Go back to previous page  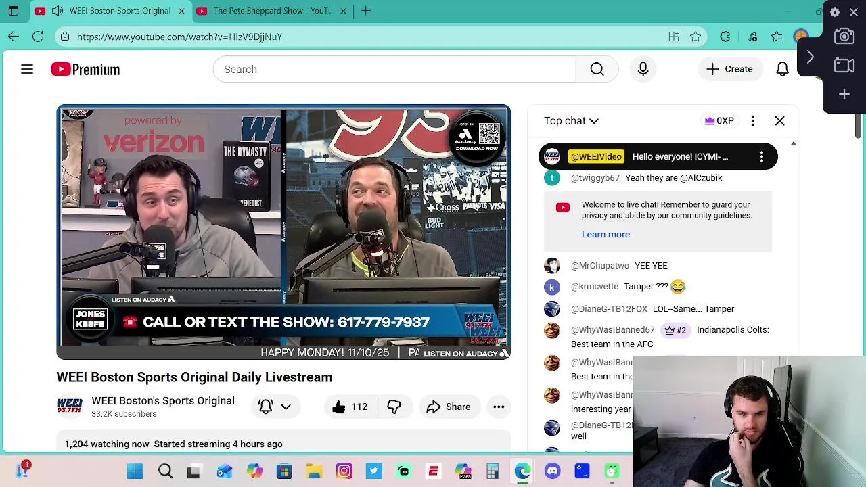point(14,37)
